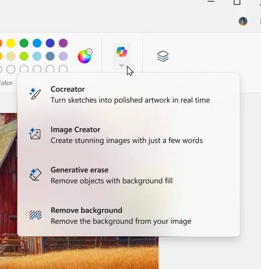The width and height of the screenshot is (261, 269).
Task: Select the lime green color swatch
Action: [24, 56]
